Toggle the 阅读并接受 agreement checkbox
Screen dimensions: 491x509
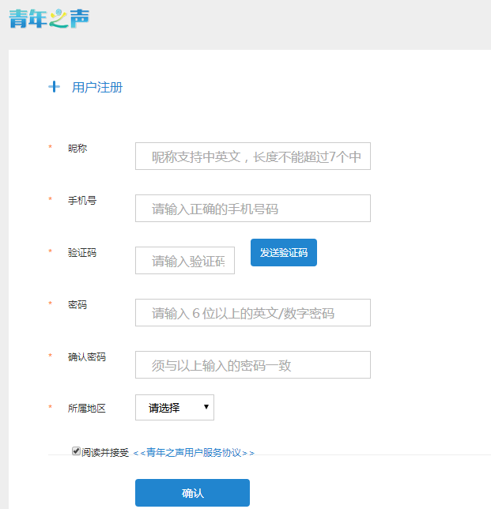[x=76, y=451]
